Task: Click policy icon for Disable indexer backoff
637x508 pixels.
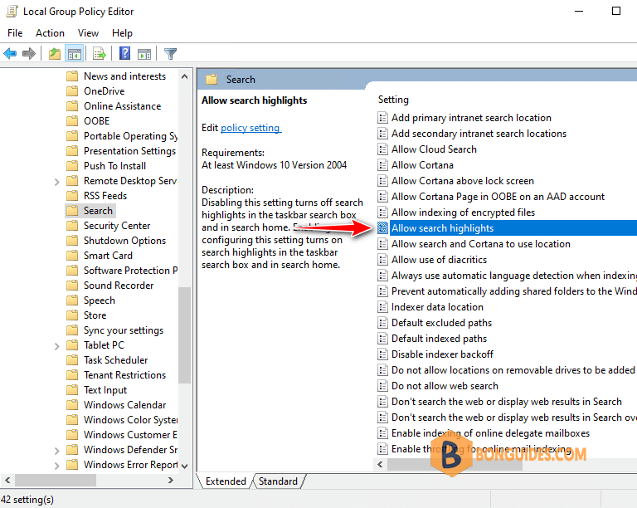Action: (x=382, y=354)
